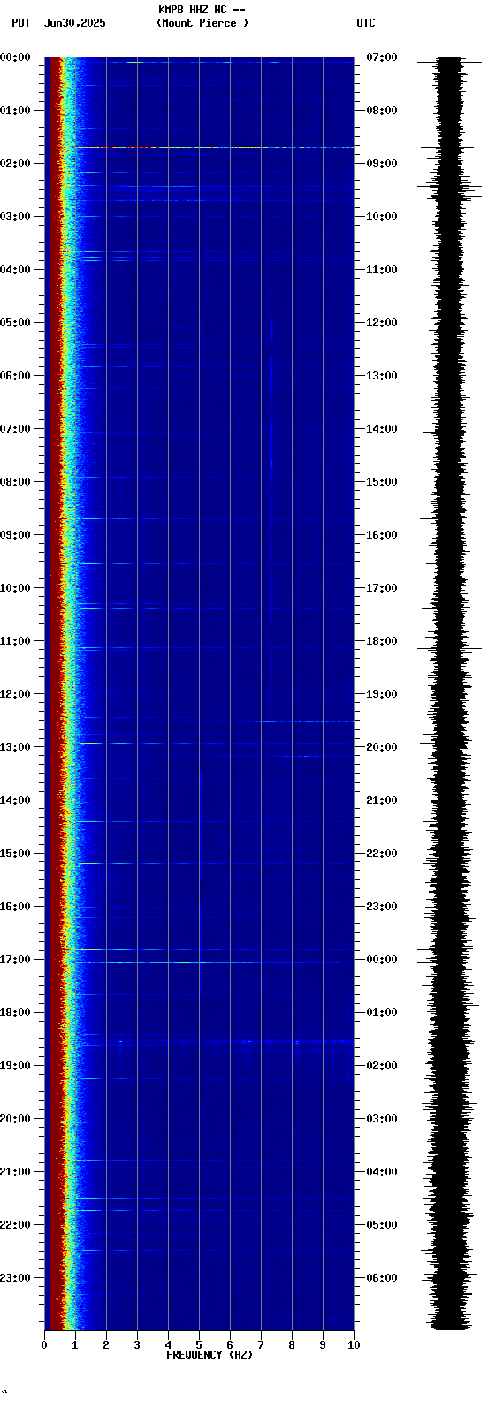488x1401 pixels.
Task: Click the 'FREQUENCY (HZ)' axis label
Action: coord(210,1355)
